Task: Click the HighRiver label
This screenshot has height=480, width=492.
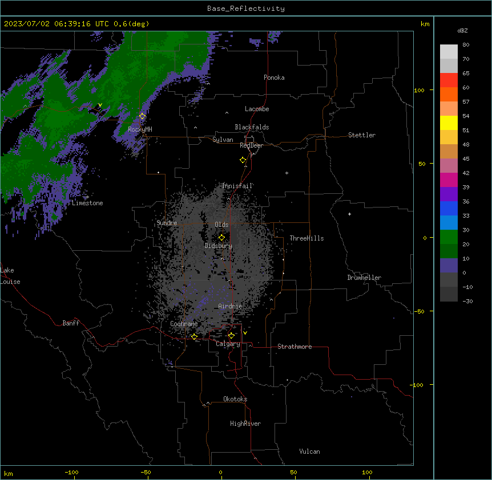Action: coord(245,424)
